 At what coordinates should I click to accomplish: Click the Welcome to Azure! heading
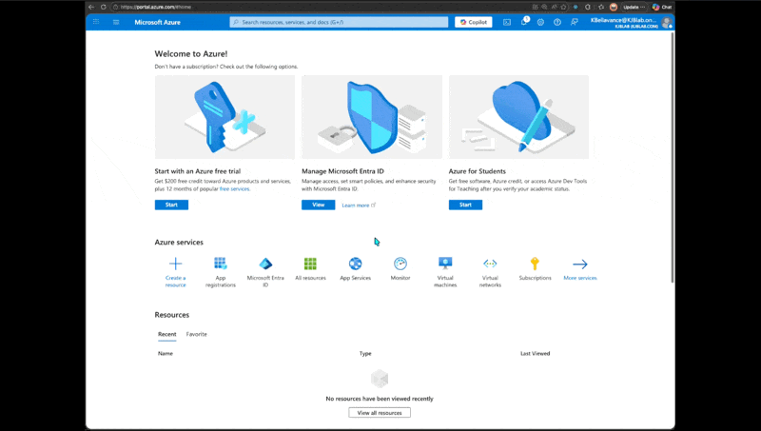tap(191, 54)
